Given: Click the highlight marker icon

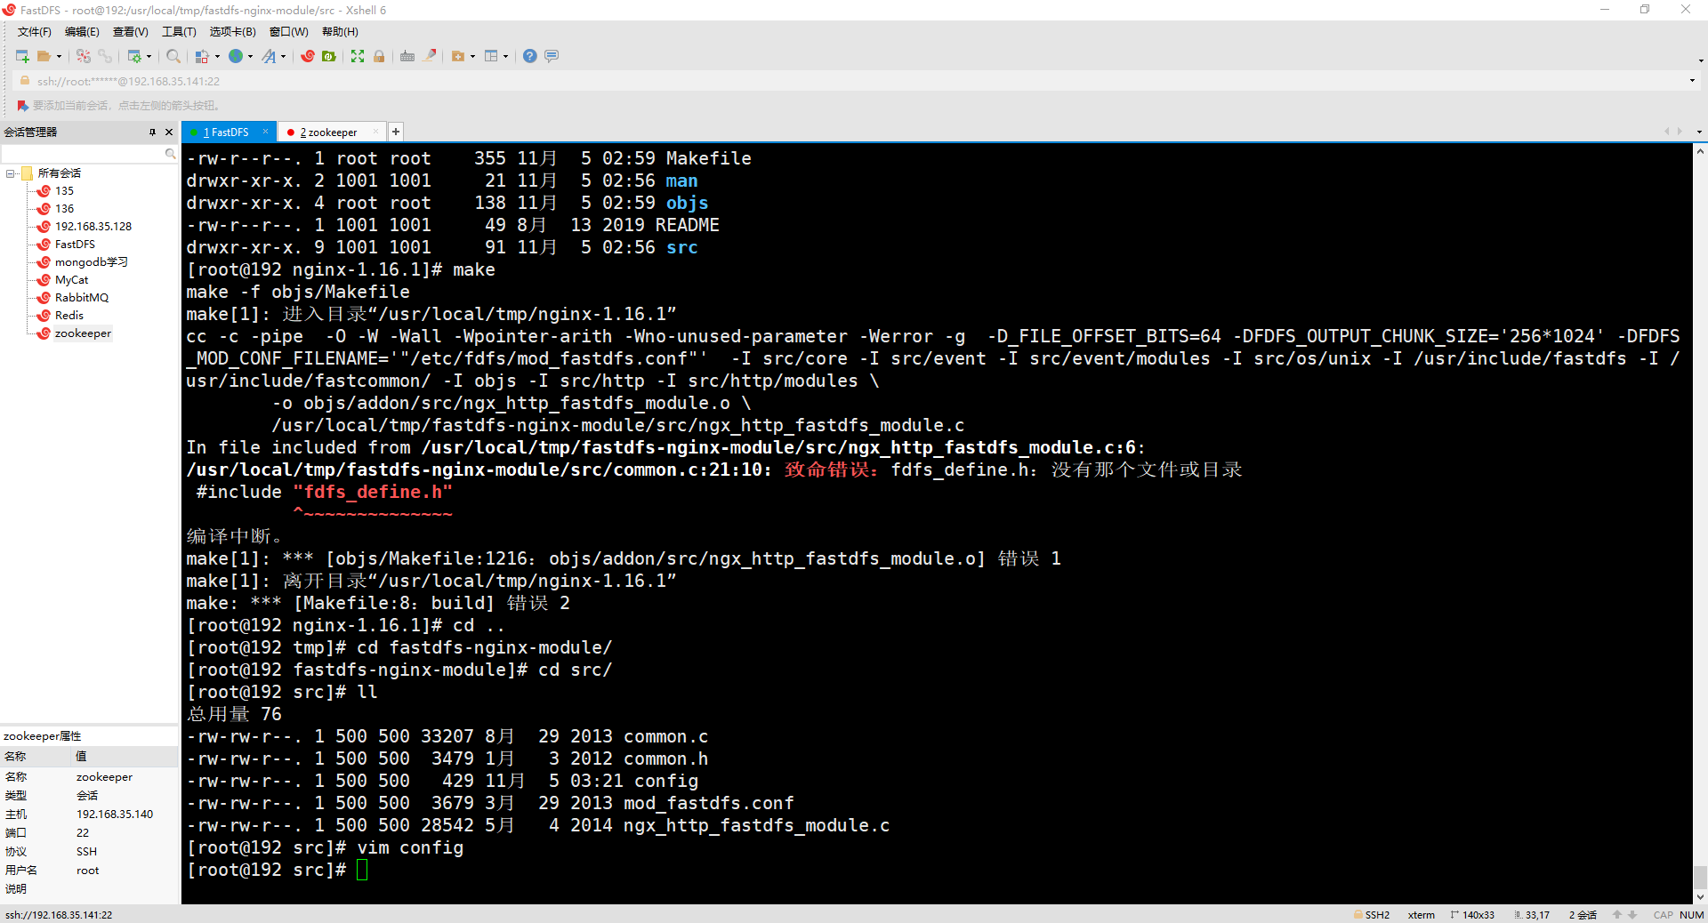Looking at the screenshot, I should 430,56.
